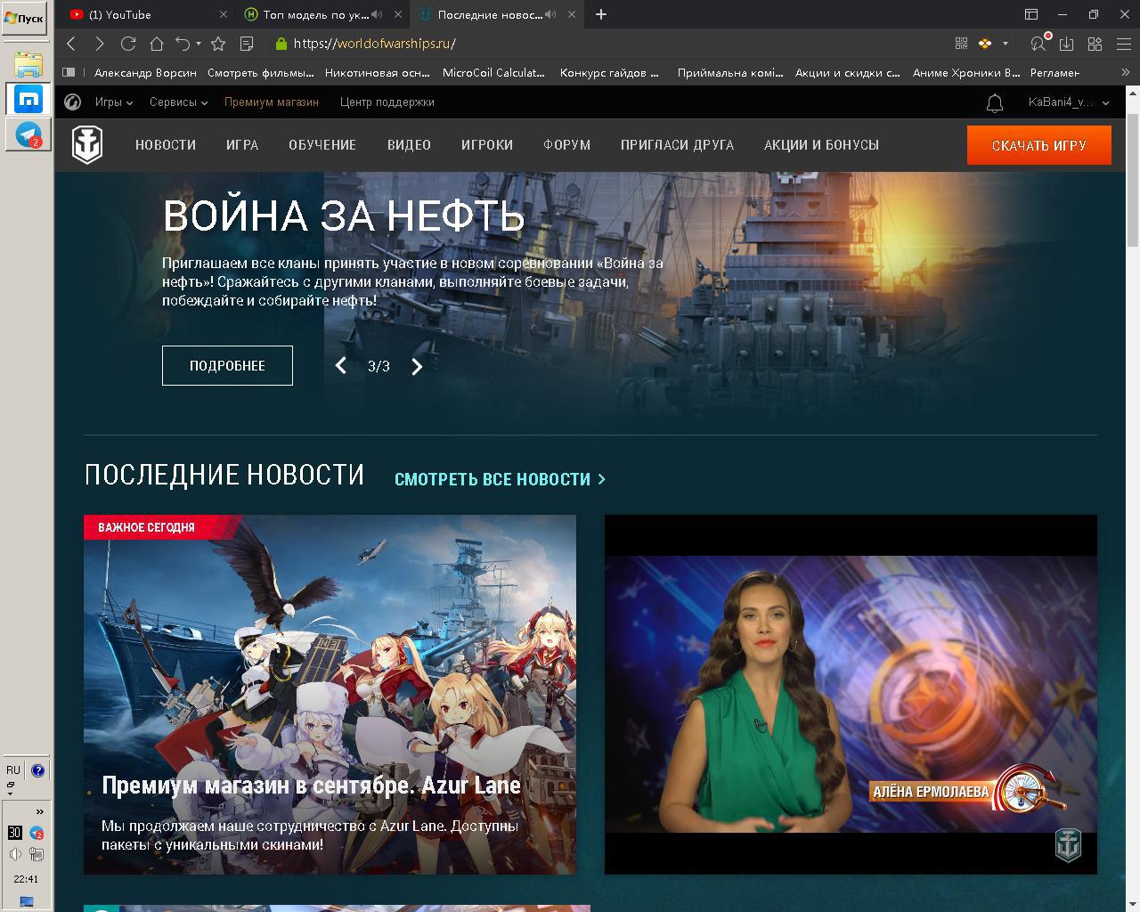Open the Премиум магазин link

pyautogui.click(x=272, y=102)
